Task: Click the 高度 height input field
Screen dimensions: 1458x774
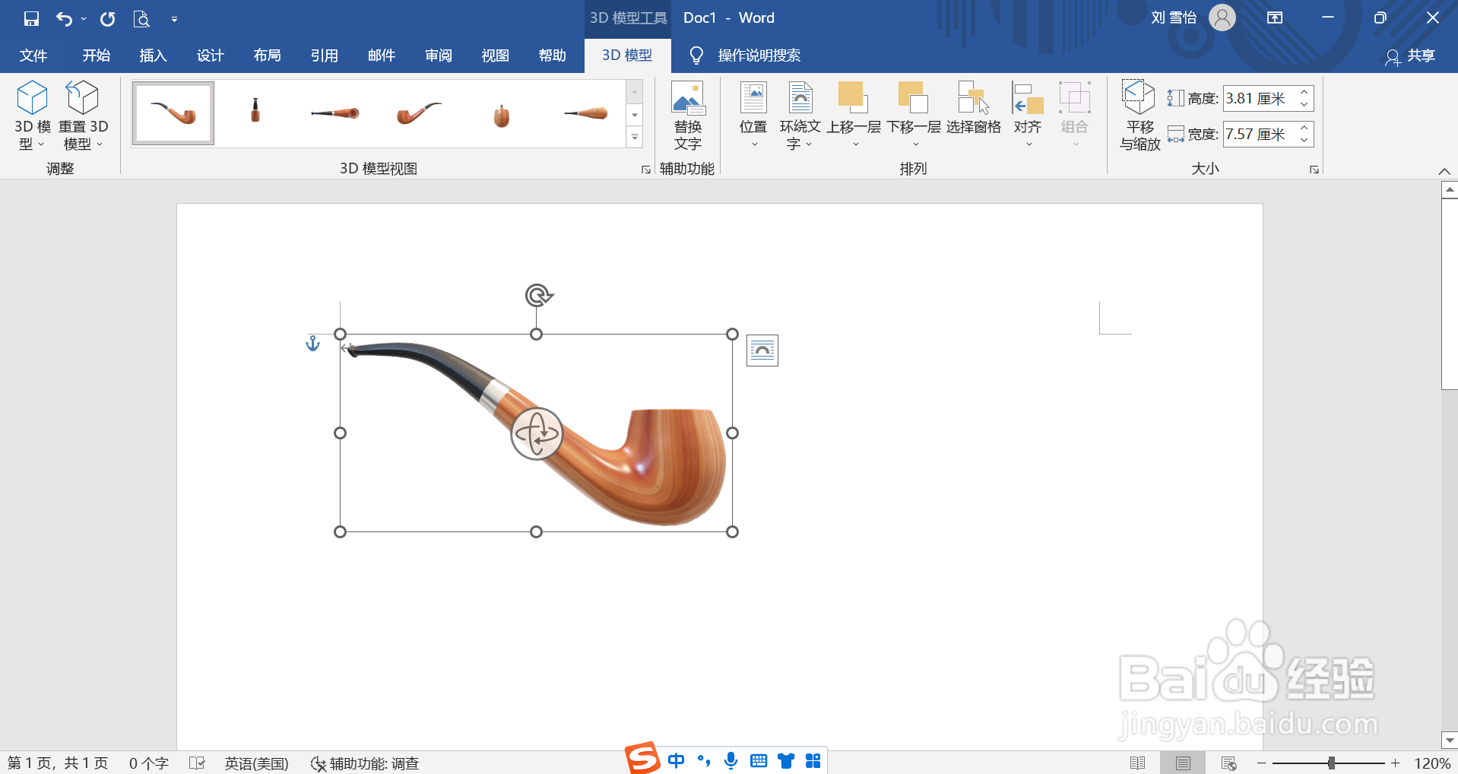Action: coord(1259,98)
